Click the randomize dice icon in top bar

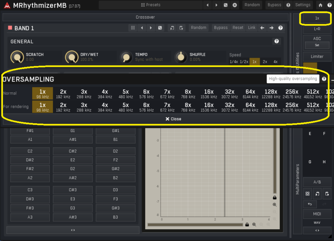225,5
